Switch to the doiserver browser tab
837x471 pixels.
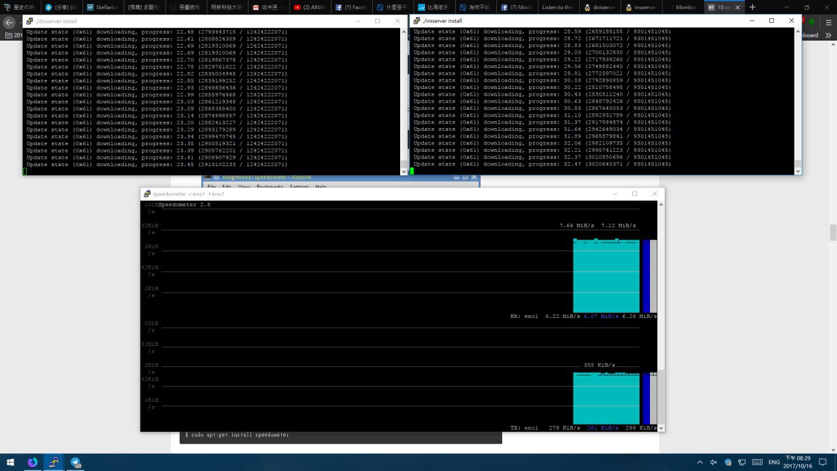tap(598, 7)
